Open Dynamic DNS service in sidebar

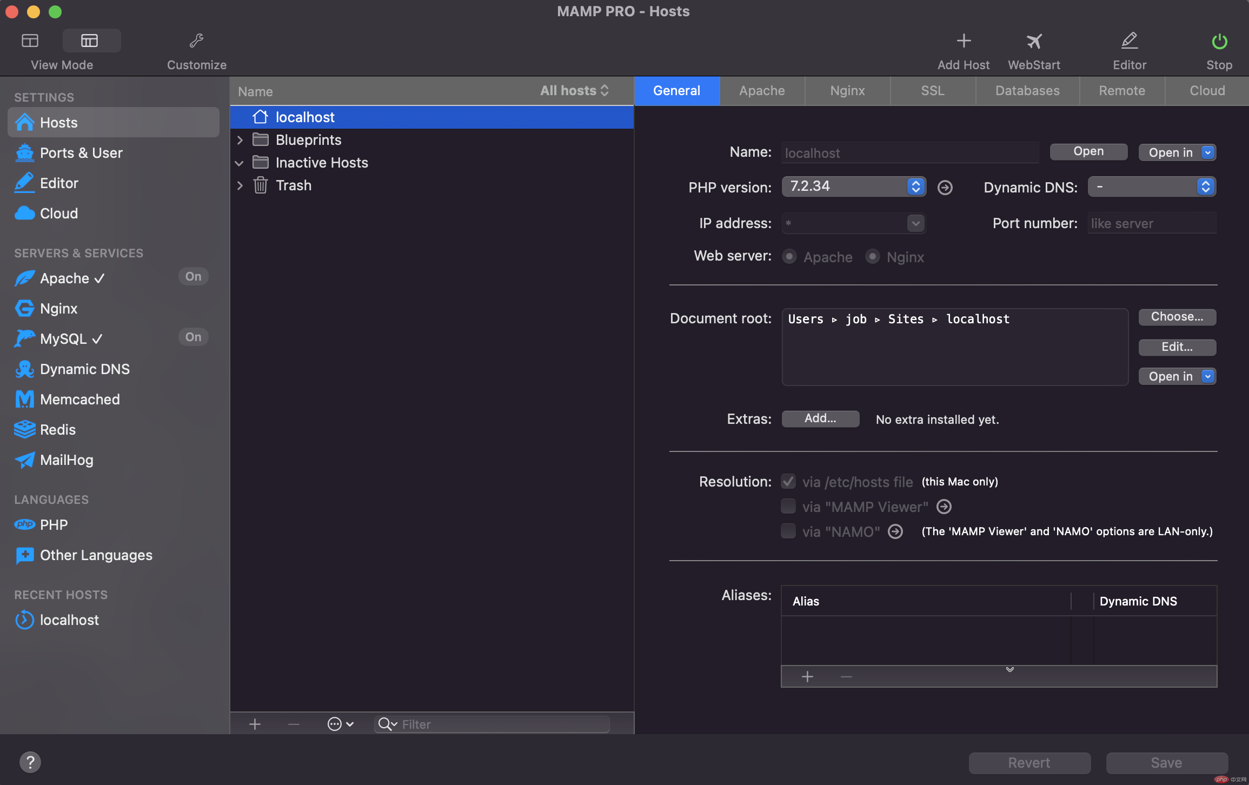click(114, 369)
